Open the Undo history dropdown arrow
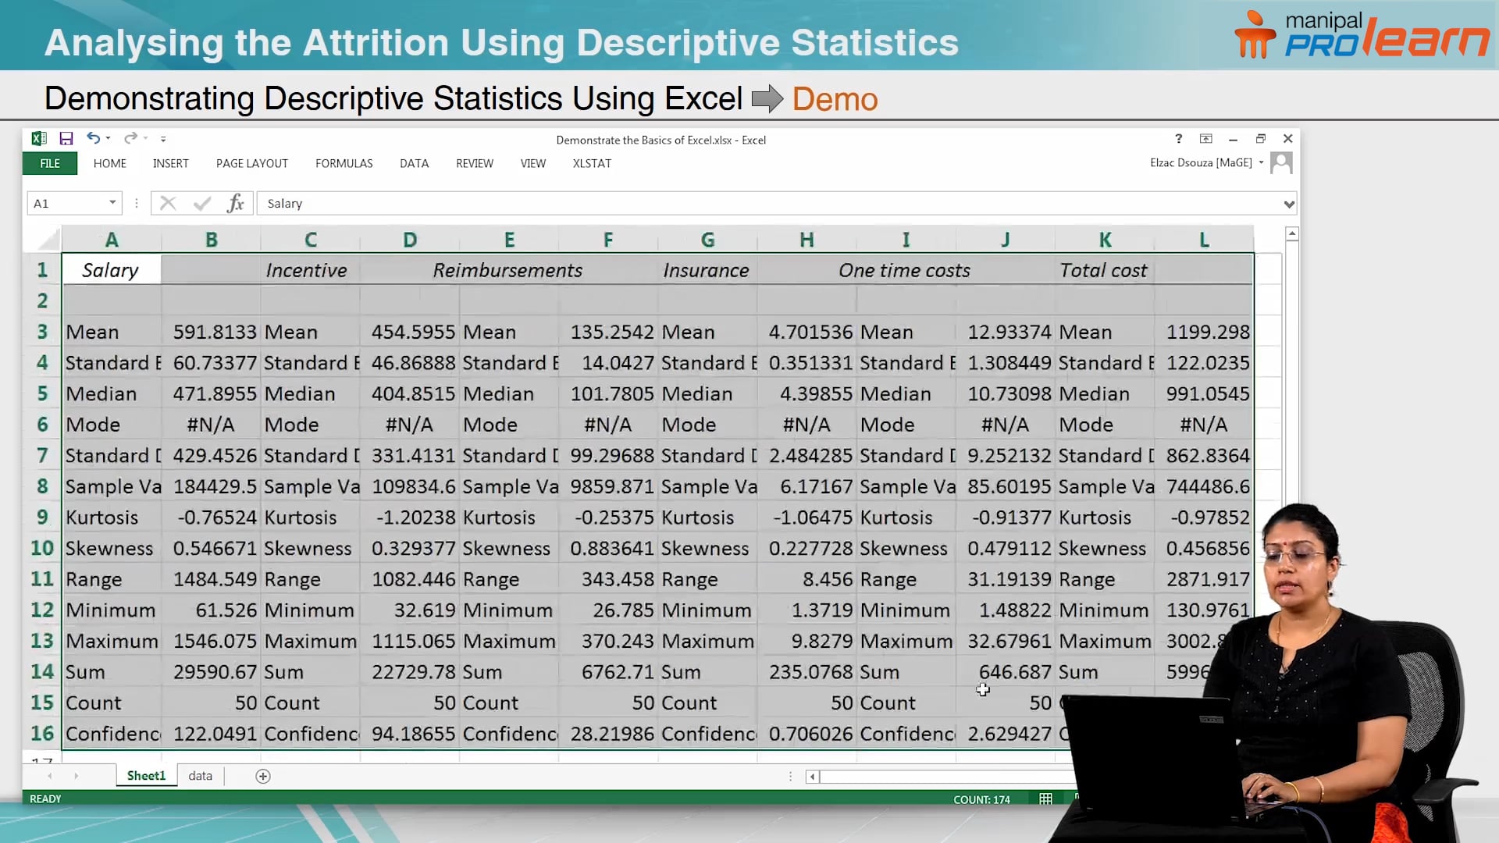 point(107,138)
